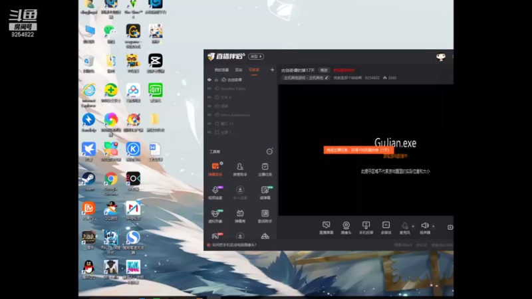The height and width of the screenshot is (299, 532).
Task: Open the 虚拟形象 bear-face tool
Action: coord(215,216)
